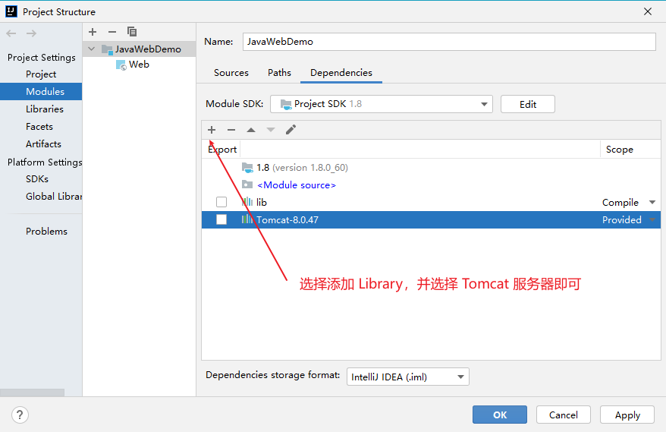Click the Edit button for Module SDK
Screen dimensions: 666x432
pos(527,104)
